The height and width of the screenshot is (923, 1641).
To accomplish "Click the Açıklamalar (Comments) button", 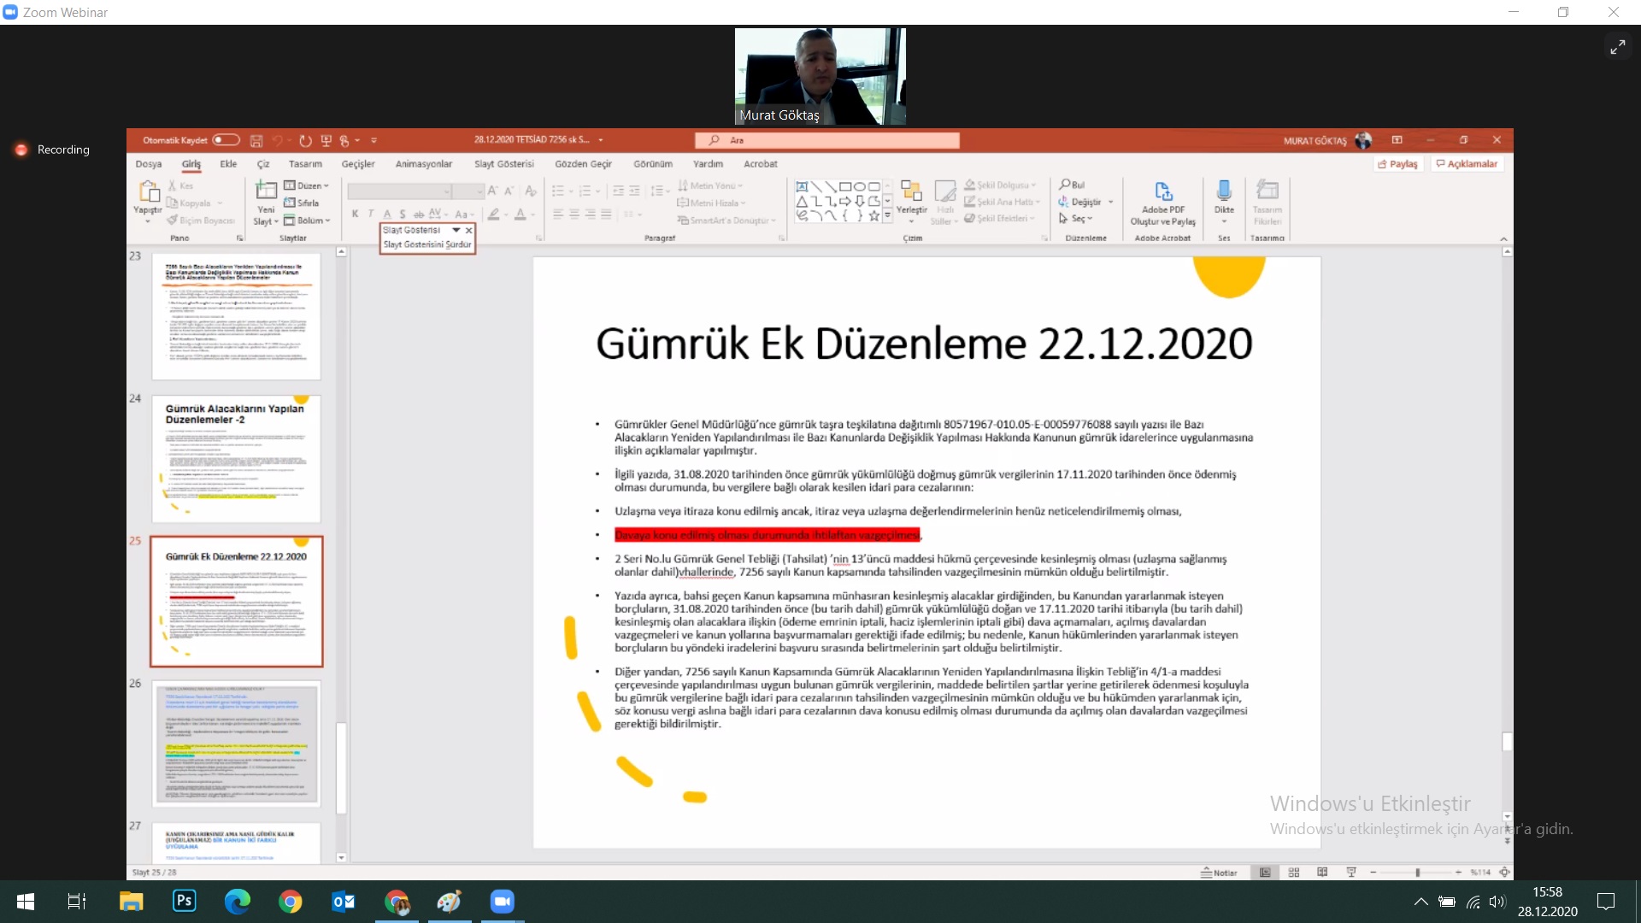I will 1467,164.
